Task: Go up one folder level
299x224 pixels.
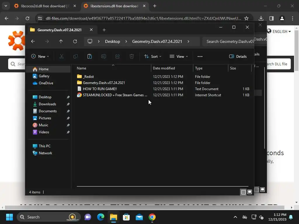Action: 61,41
